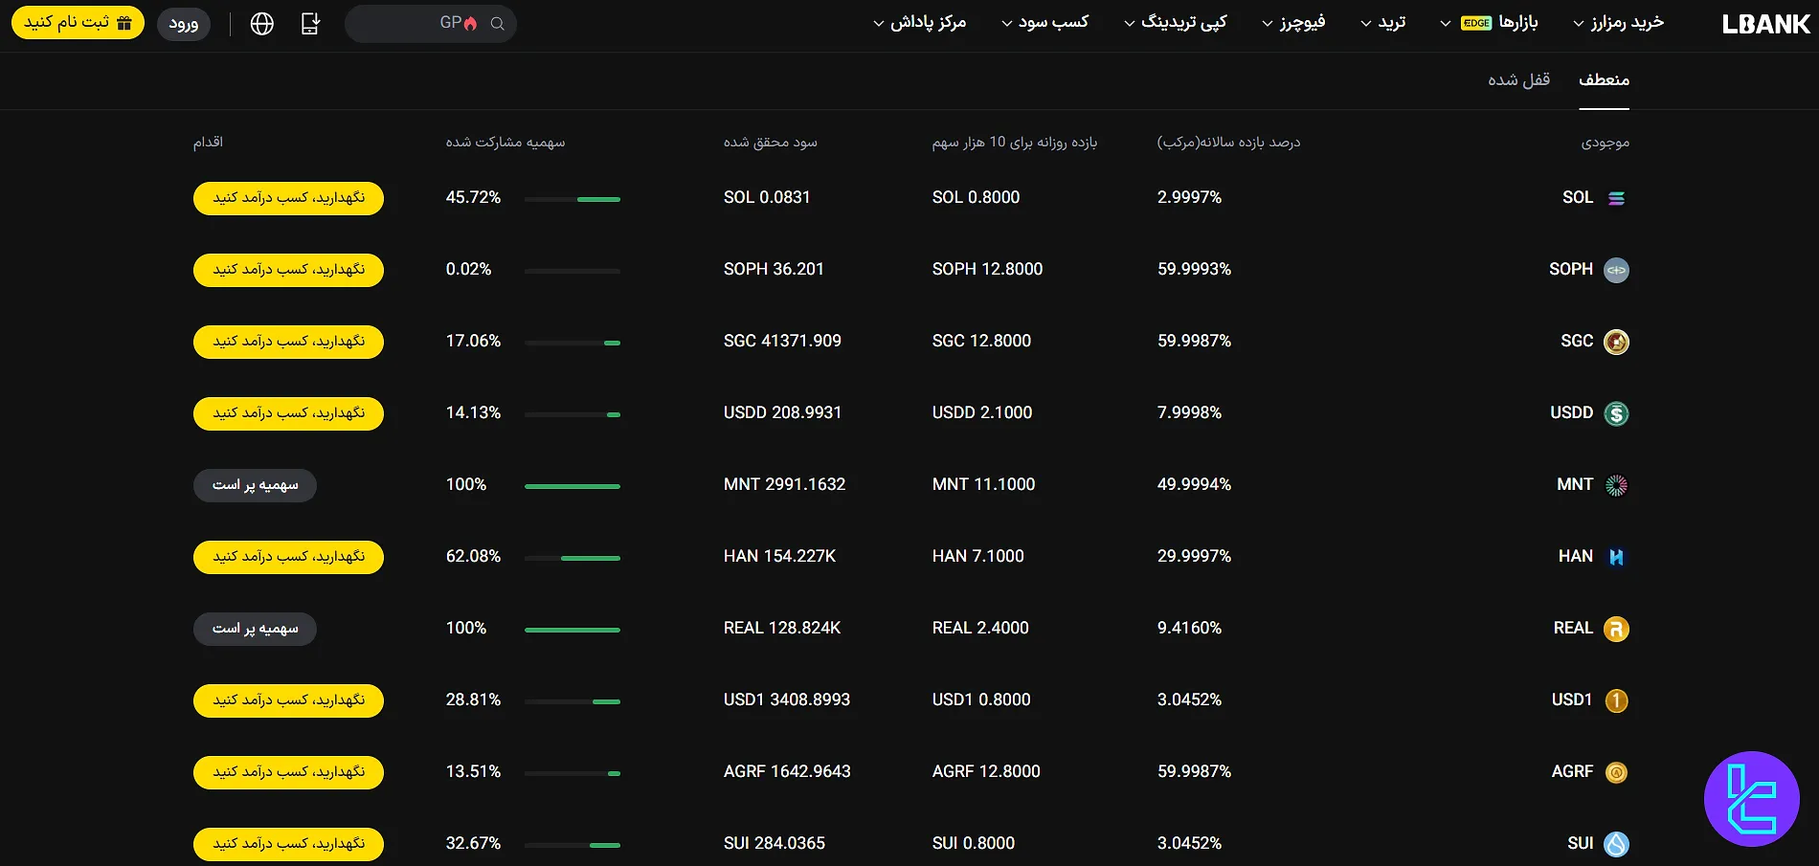
Task: Switch to the قفل شده tab
Action: point(1518,79)
